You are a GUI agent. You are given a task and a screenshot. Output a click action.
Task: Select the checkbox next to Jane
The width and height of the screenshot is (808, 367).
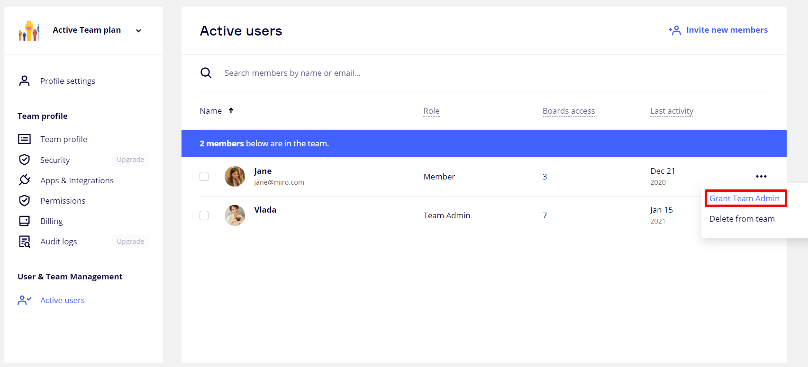pyautogui.click(x=204, y=177)
